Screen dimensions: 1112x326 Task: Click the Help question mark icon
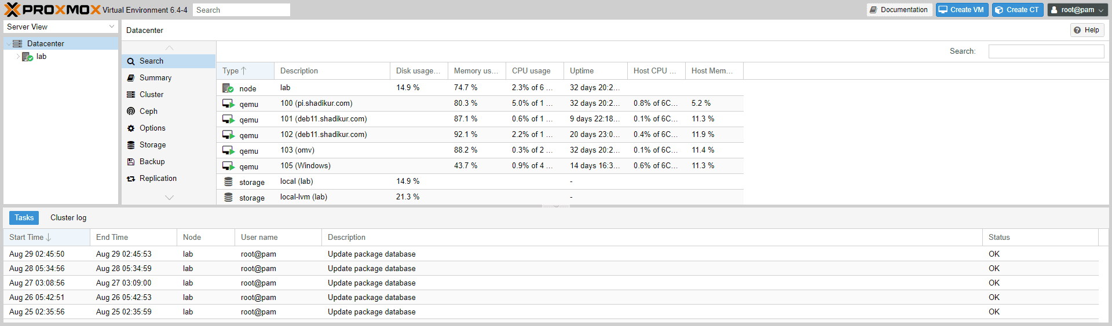[x=1077, y=30]
